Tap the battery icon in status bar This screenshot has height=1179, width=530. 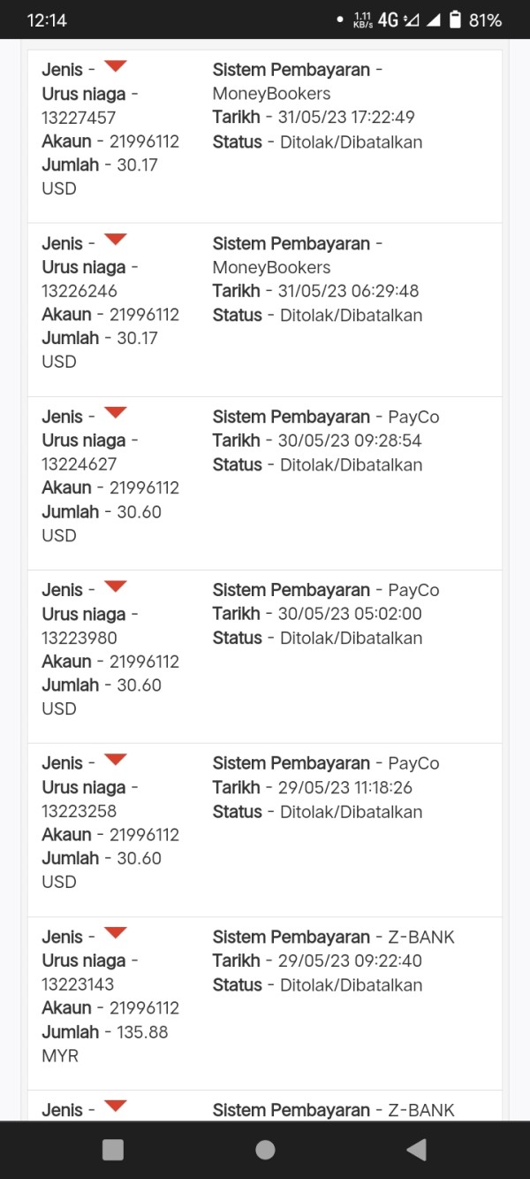point(455,19)
